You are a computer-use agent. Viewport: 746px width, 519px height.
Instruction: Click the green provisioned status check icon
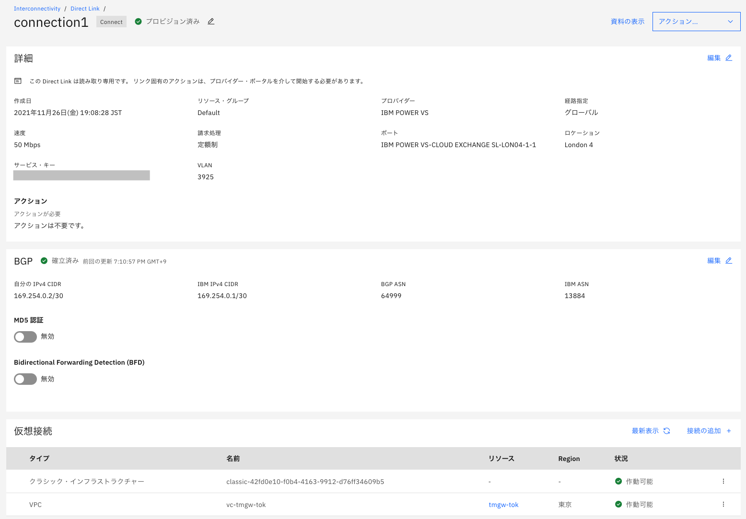click(138, 22)
